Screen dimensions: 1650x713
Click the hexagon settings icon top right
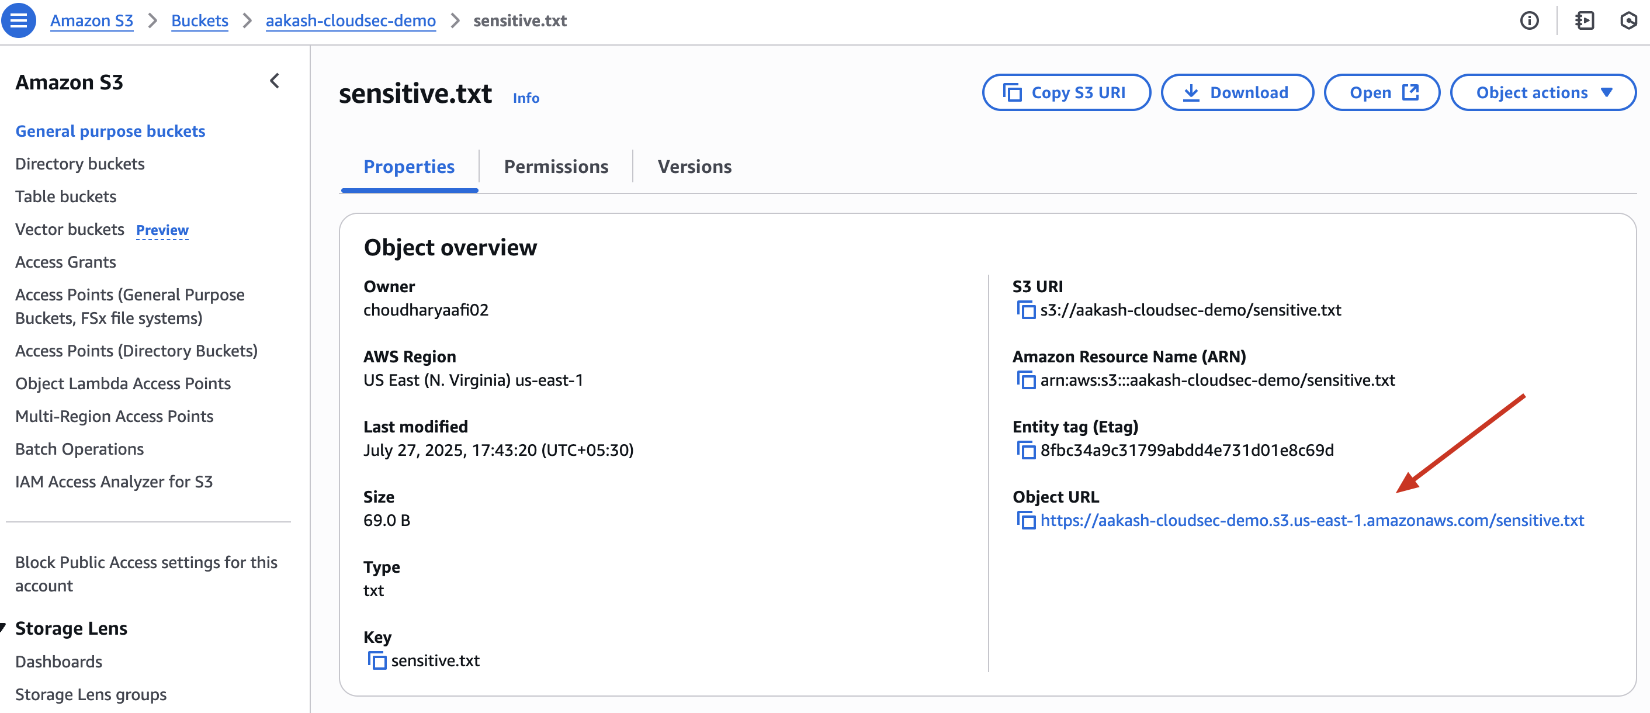[x=1628, y=20]
